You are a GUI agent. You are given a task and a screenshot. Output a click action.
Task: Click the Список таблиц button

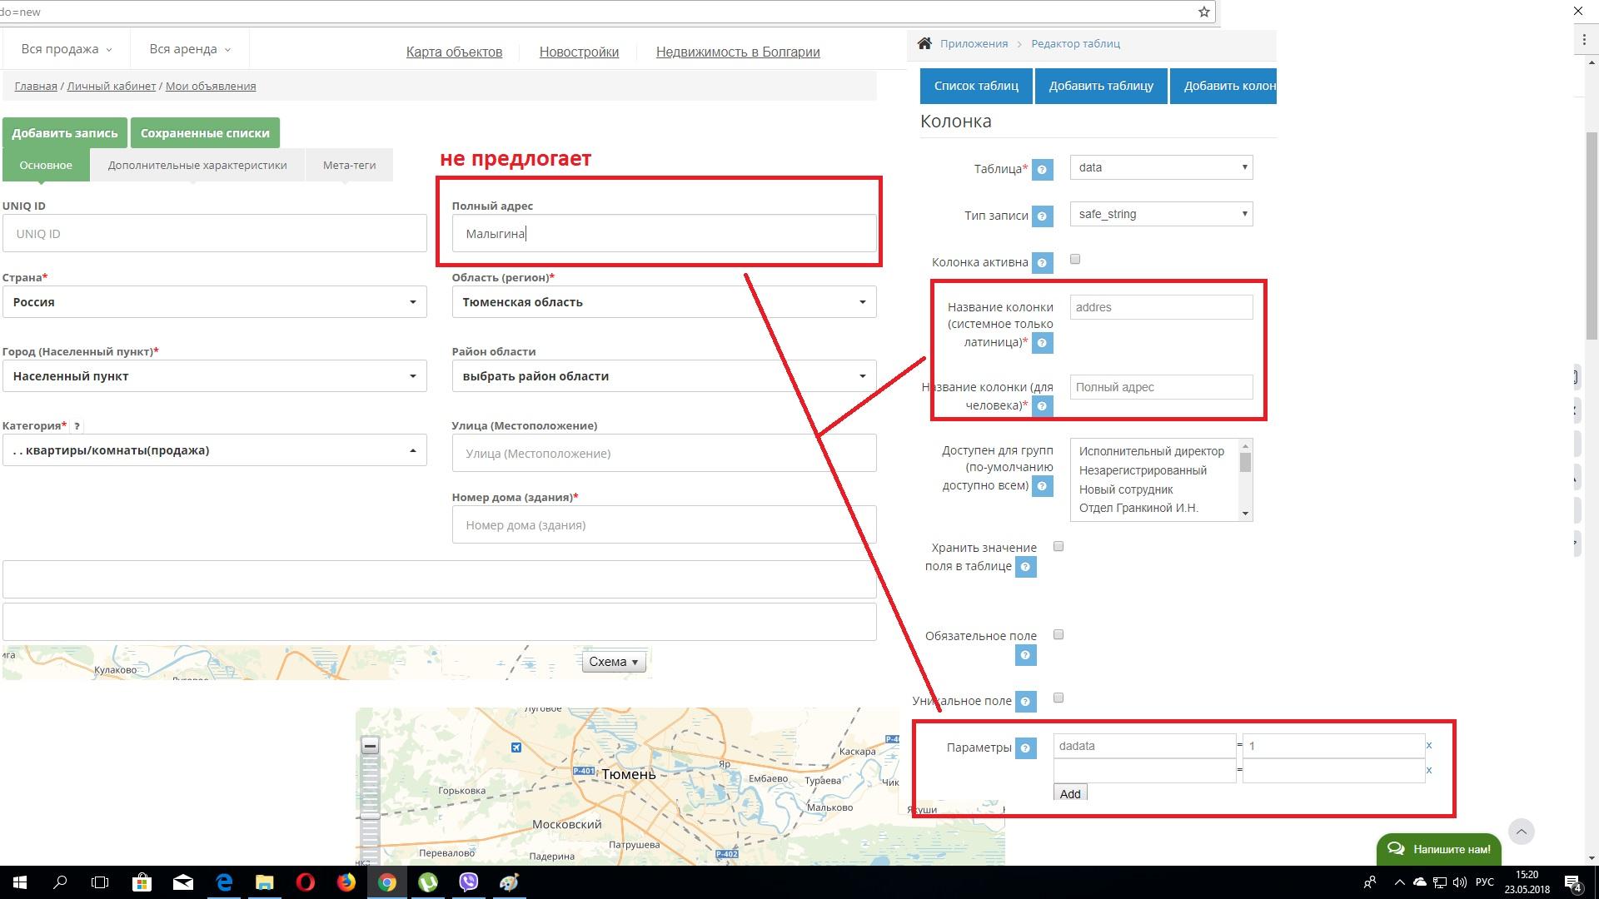point(976,86)
